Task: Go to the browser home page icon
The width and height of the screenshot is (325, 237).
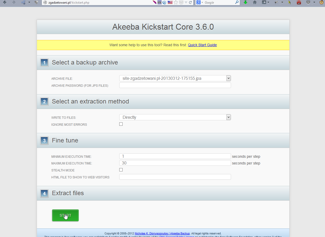Action: click(x=255, y=2)
